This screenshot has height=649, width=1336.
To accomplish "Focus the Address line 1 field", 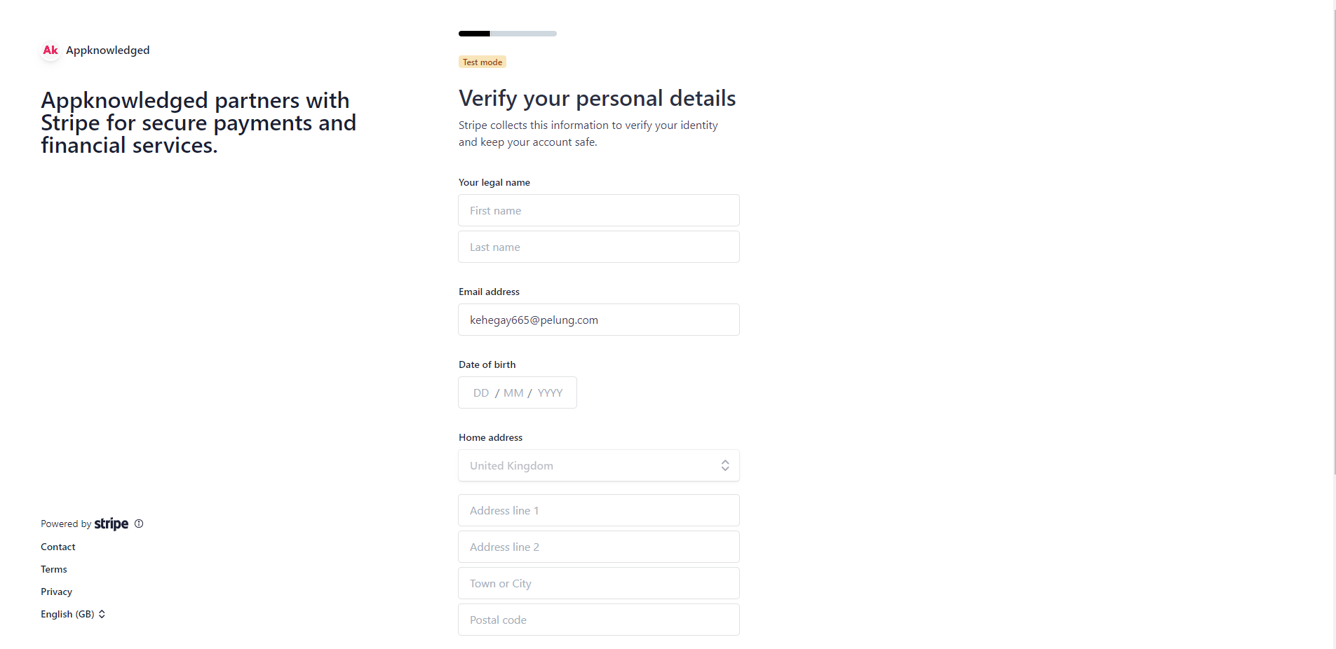I will (598, 510).
